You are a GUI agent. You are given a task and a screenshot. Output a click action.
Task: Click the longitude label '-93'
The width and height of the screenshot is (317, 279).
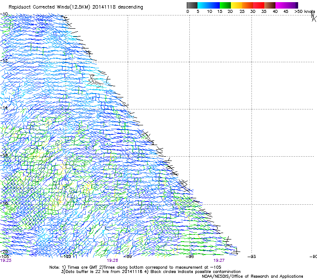pyautogui.click(x=252, y=257)
